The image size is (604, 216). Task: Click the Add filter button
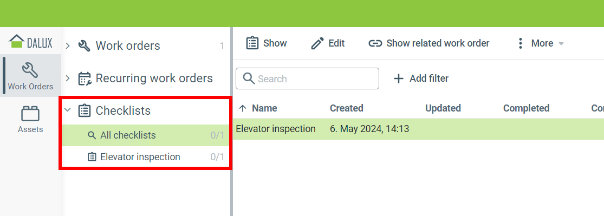pos(421,78)
